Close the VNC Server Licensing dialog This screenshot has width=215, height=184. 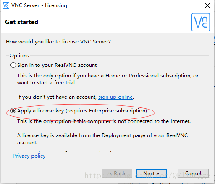pyautogui.click(x=207, y=5)
